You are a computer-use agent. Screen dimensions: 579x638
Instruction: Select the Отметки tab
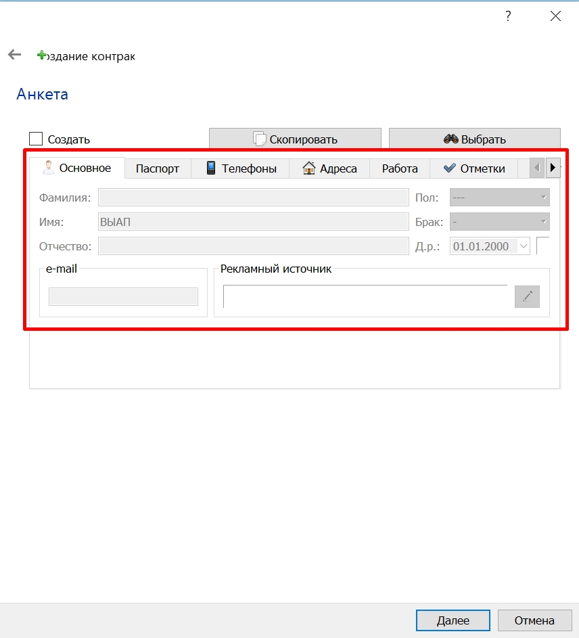click(x=474, y=168)
